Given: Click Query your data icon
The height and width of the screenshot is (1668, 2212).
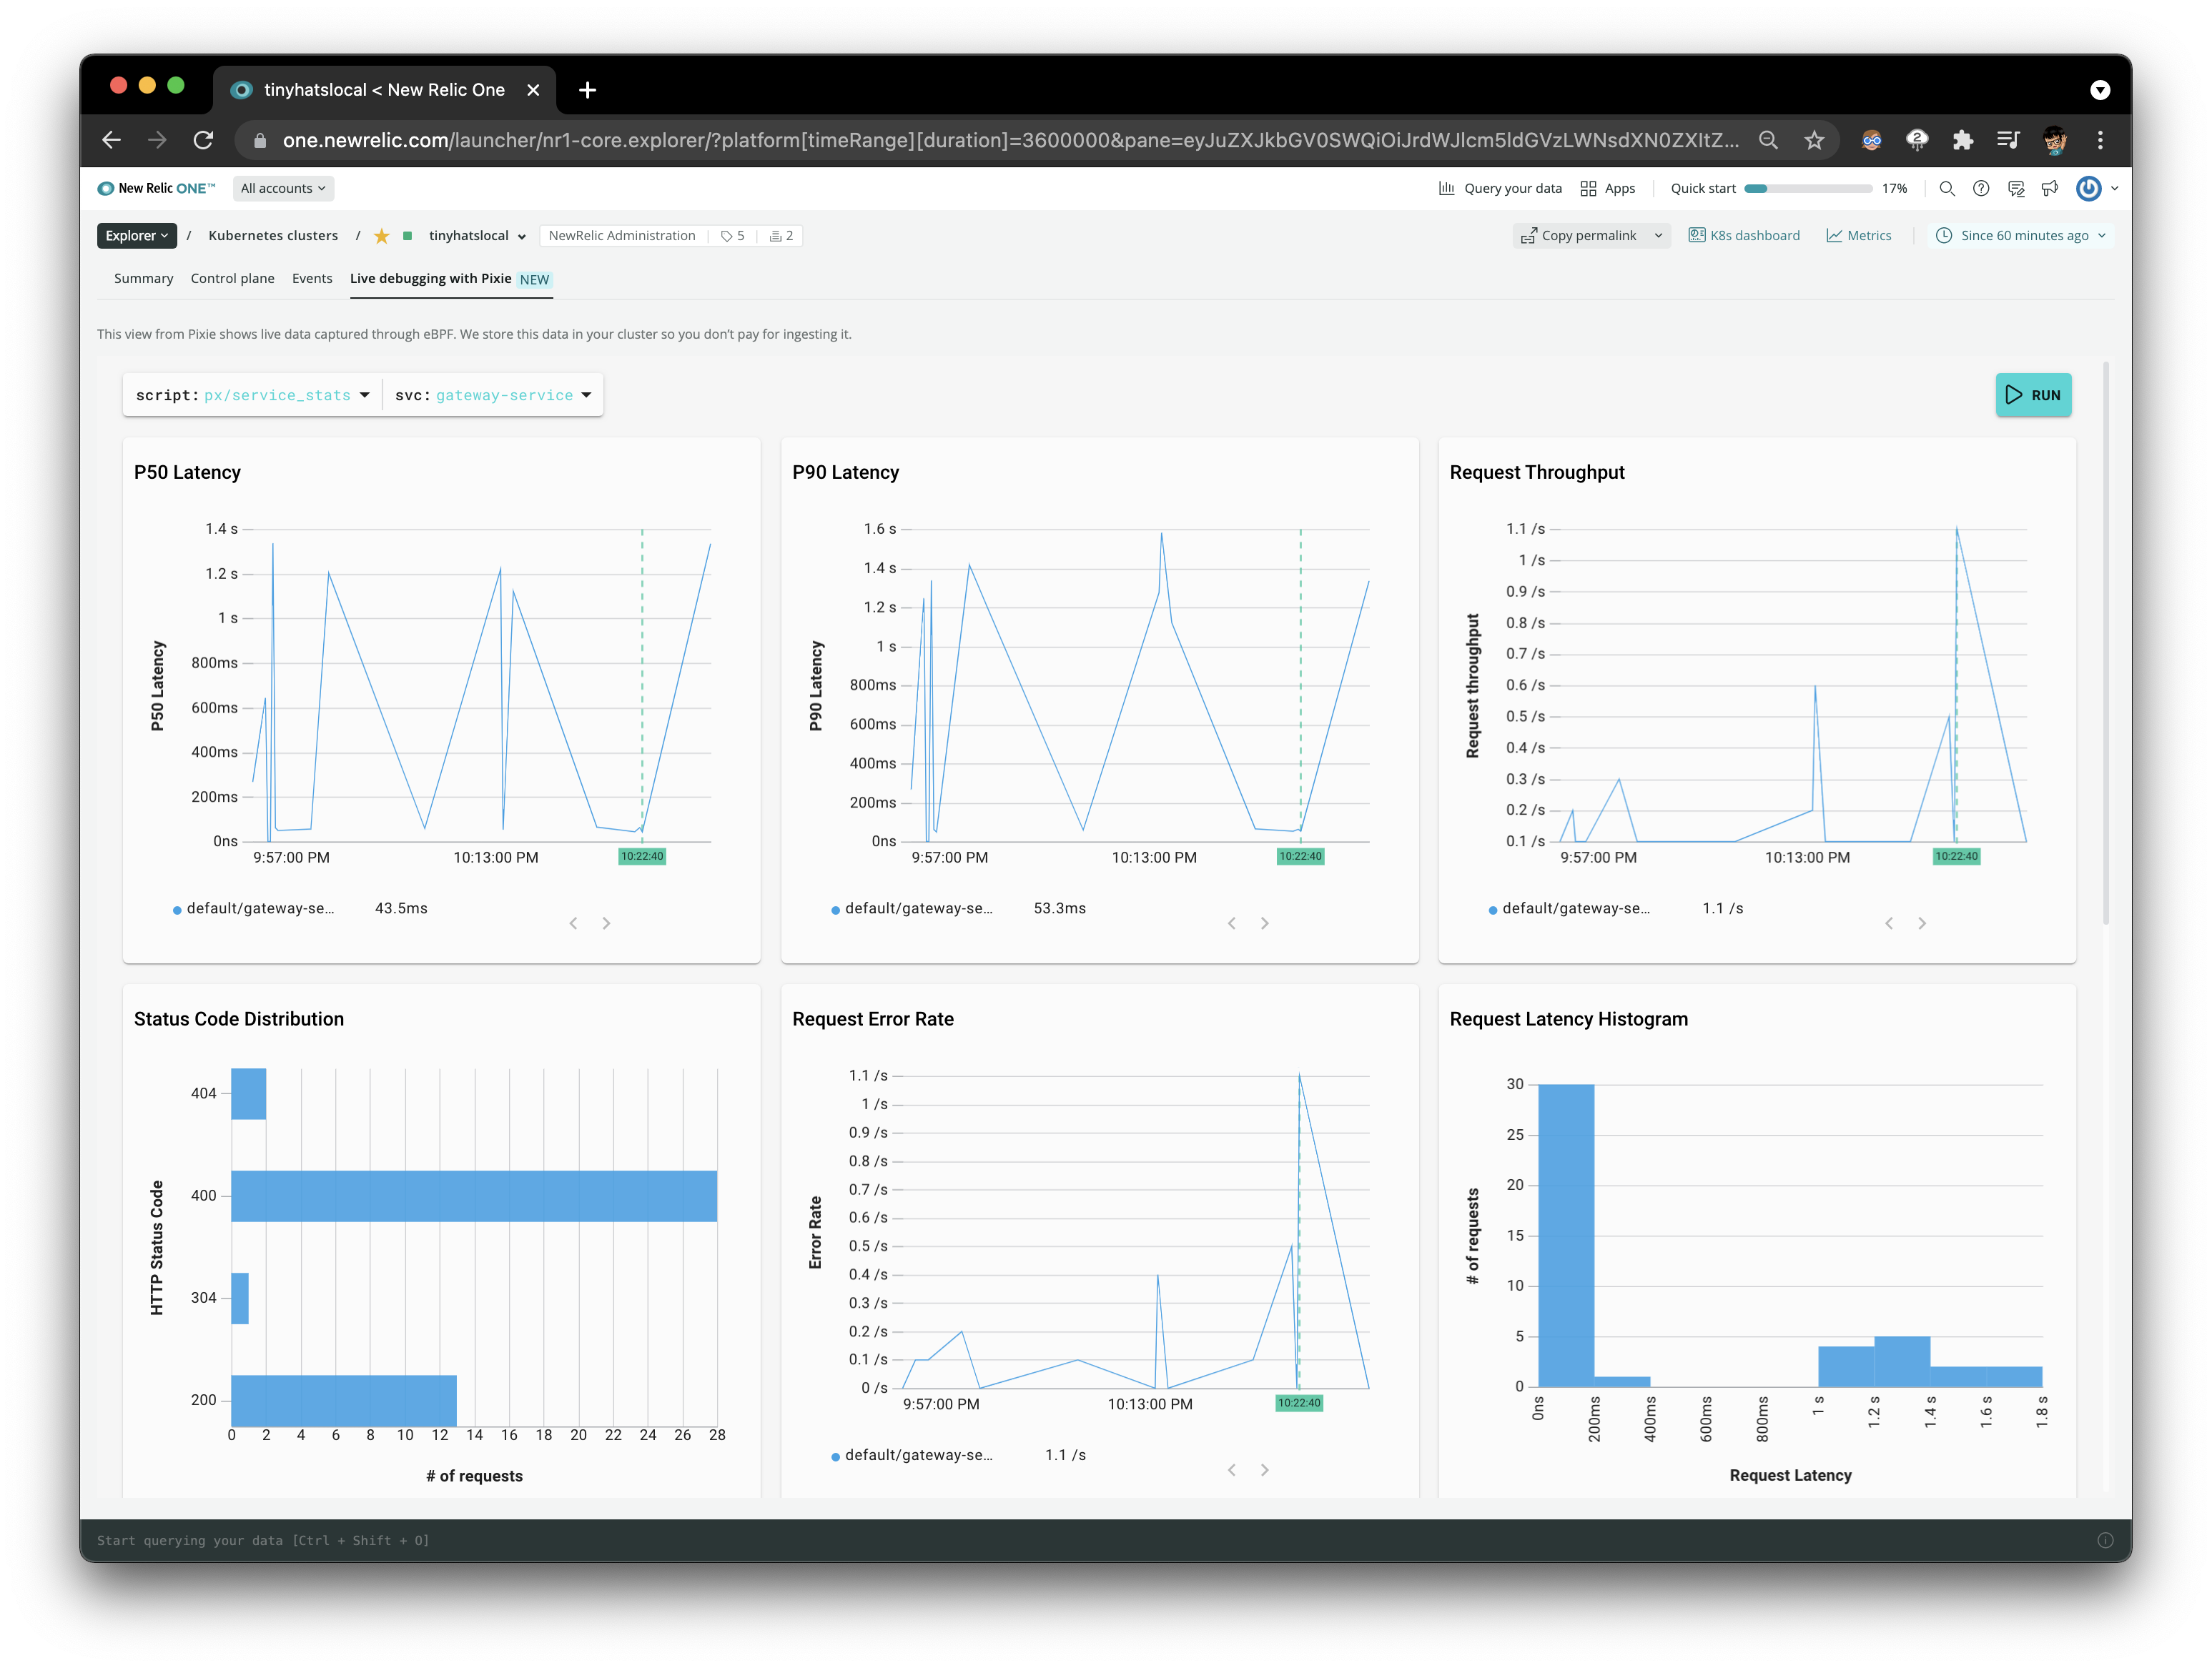Looking at the screenshot, I should pos(1446,189).
